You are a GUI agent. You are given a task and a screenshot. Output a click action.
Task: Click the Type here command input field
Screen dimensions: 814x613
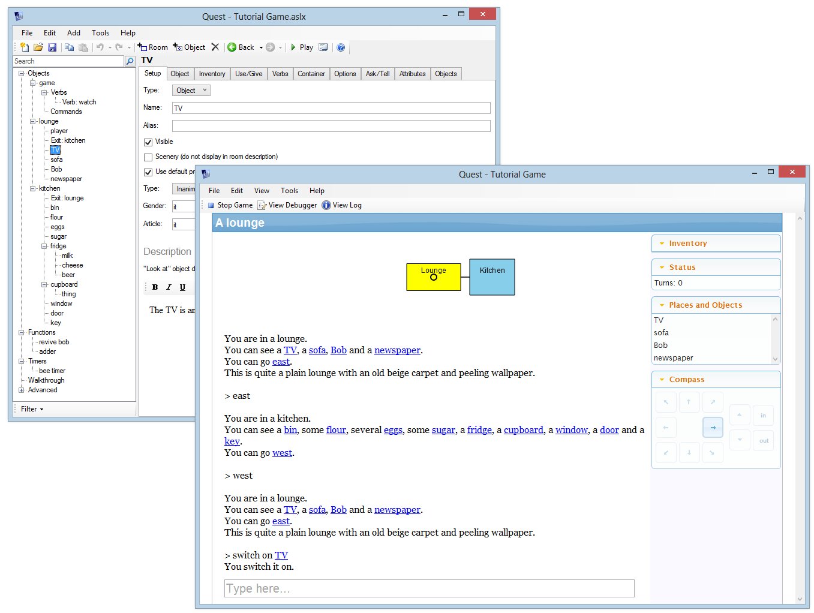(x=429, y=588)
